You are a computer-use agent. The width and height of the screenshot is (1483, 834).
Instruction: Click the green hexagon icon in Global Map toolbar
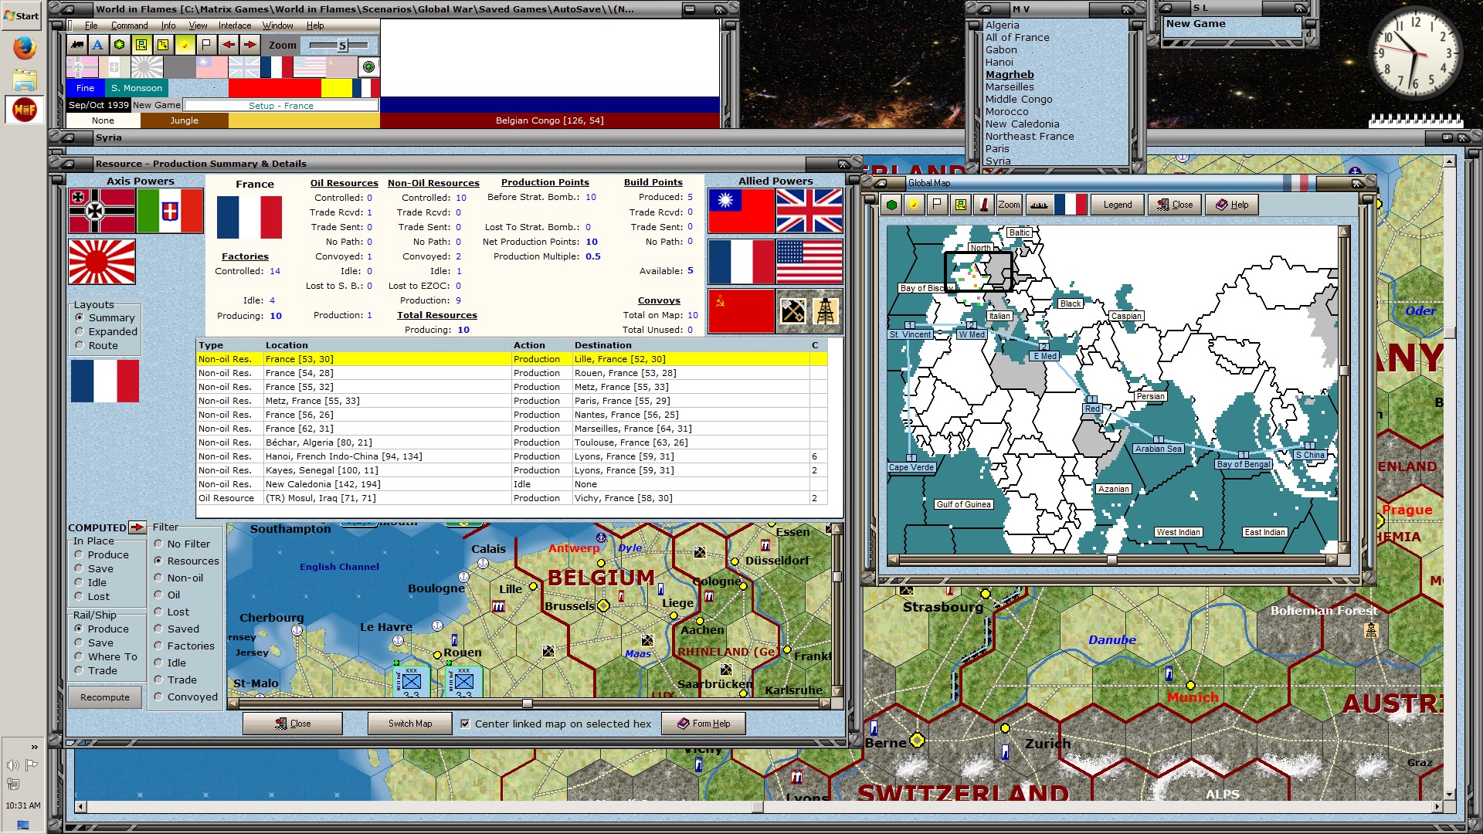pos(892,205)
